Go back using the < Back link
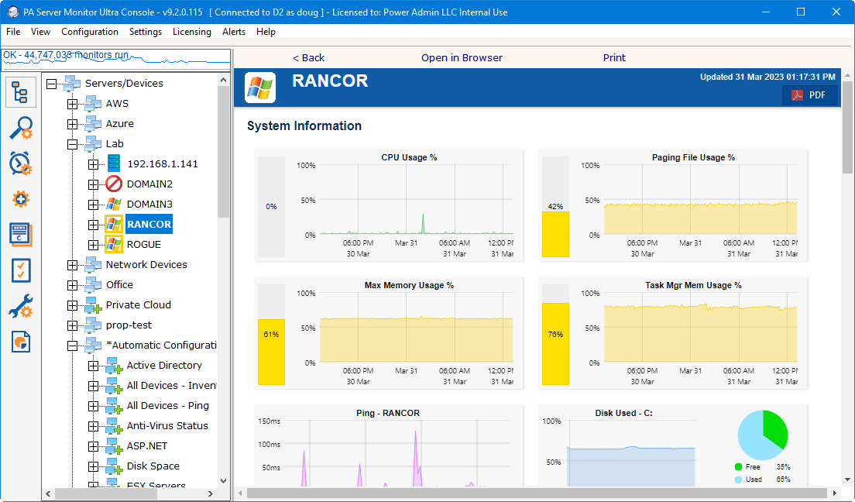Image resolution: width=855 pixels, height=502 pixels. click(308, 58)
